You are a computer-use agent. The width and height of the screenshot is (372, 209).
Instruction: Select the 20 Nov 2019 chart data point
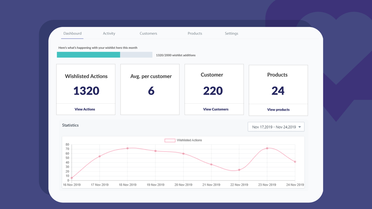tap(183, 154)
